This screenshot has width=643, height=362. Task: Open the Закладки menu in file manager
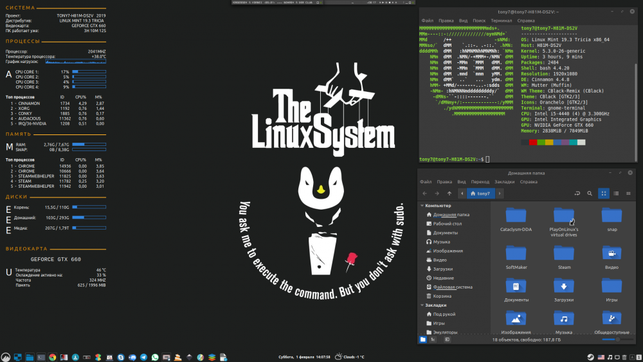[x=504, y=182]
